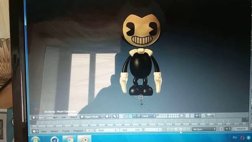Select the Bendy character model

tap(141, 55)
